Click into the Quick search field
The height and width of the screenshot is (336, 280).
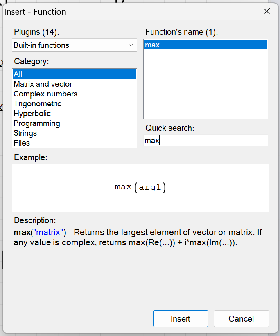point(205,141)
